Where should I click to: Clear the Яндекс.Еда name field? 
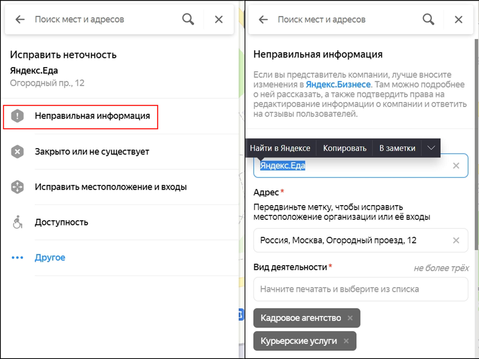pos(456,166)
